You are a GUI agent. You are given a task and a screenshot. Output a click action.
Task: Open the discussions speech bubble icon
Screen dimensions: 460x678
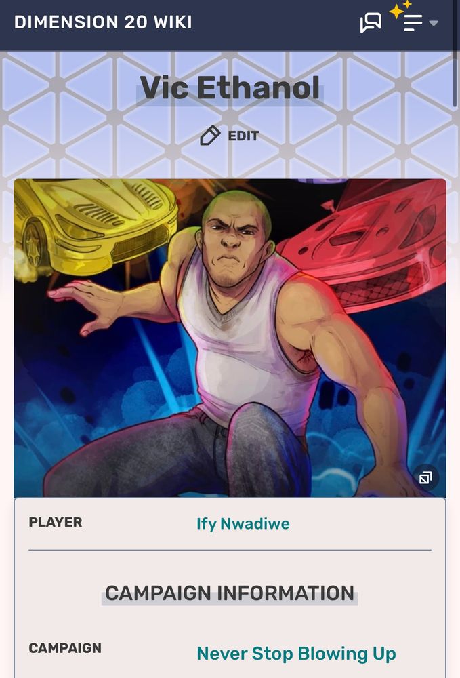pos(371,22)
